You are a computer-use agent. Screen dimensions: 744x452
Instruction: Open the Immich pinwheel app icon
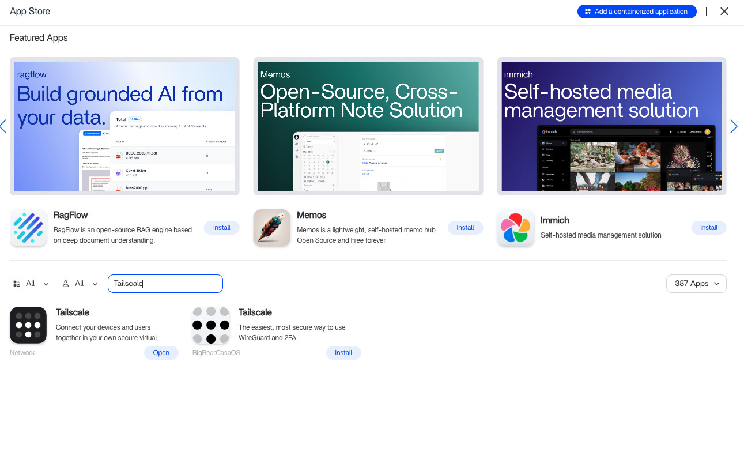click(516, 228)
